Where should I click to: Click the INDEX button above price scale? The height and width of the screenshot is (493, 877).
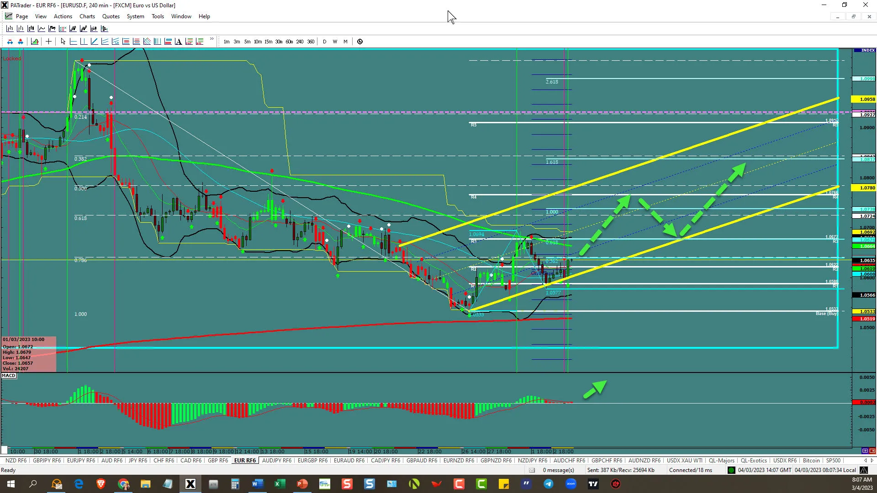865,50
